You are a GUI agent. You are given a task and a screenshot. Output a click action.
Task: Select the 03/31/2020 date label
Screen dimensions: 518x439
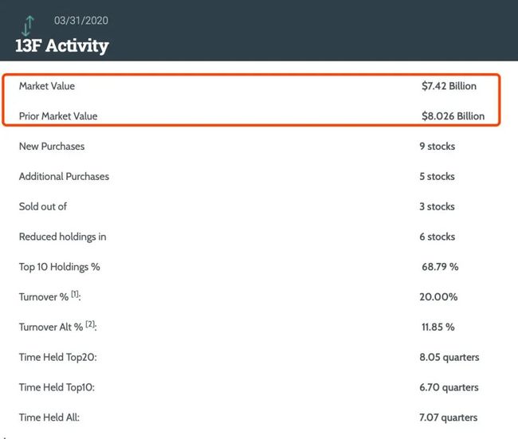(x=81, y=21)
